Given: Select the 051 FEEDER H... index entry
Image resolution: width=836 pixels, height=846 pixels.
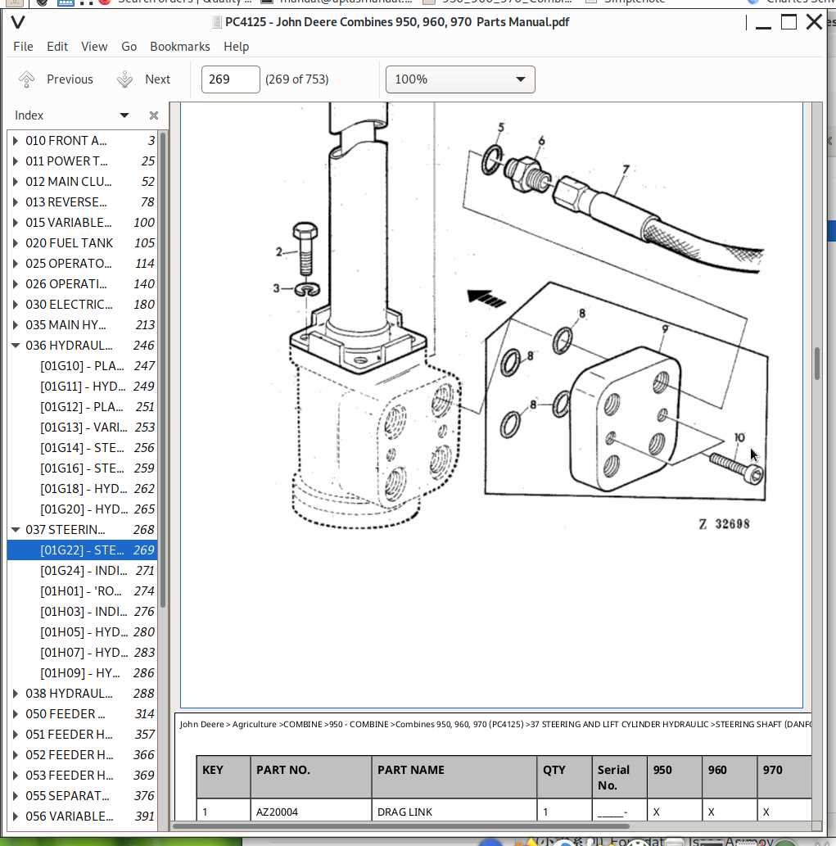Looking at the screenshot, I should point(83,735).
